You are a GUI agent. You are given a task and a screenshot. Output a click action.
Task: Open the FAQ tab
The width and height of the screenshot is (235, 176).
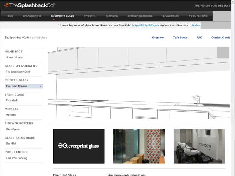199,38
